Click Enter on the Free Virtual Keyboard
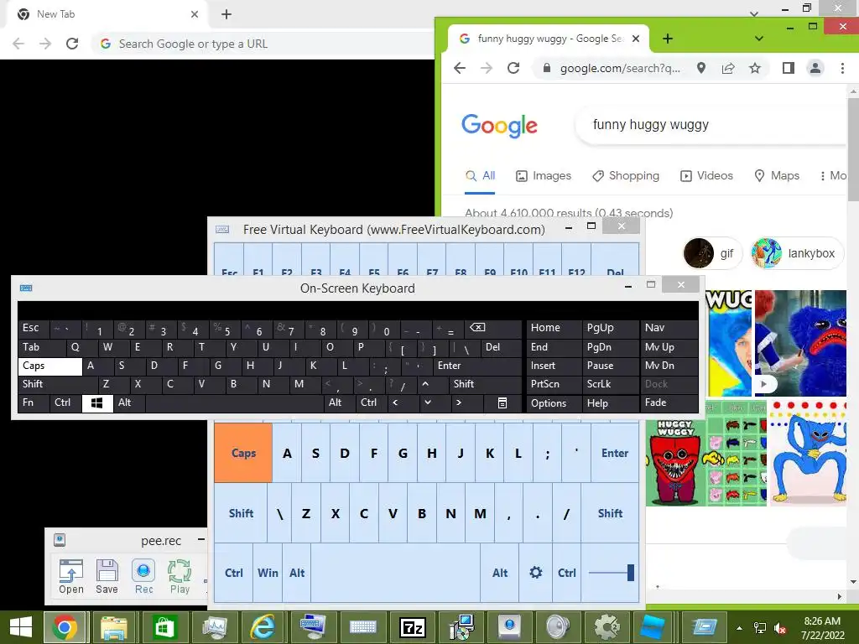This screenshot has height=644, width=859. pyautogui.click(x=615, y=453)
